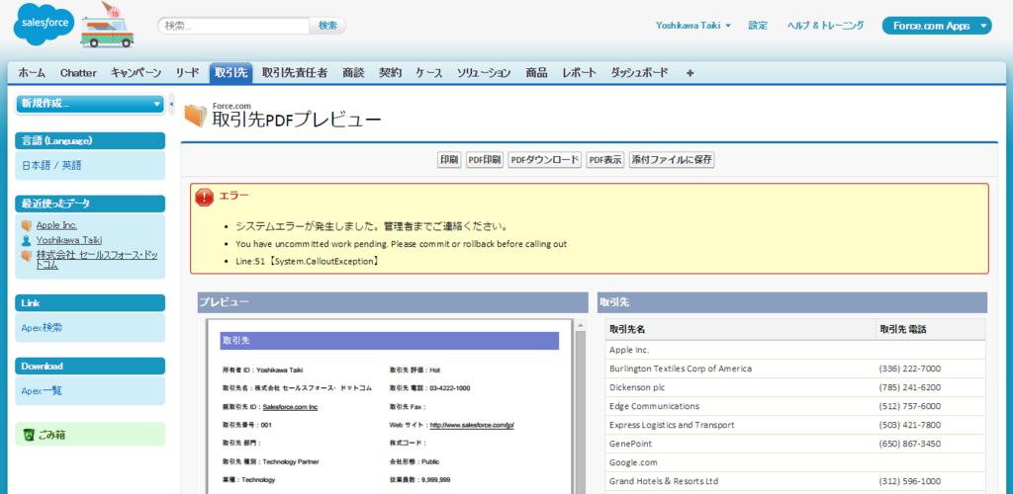The height and width of the screenshot is (494, 1013).
Task: Open Apple Inc. from recent items
Action: pos(56,225)
